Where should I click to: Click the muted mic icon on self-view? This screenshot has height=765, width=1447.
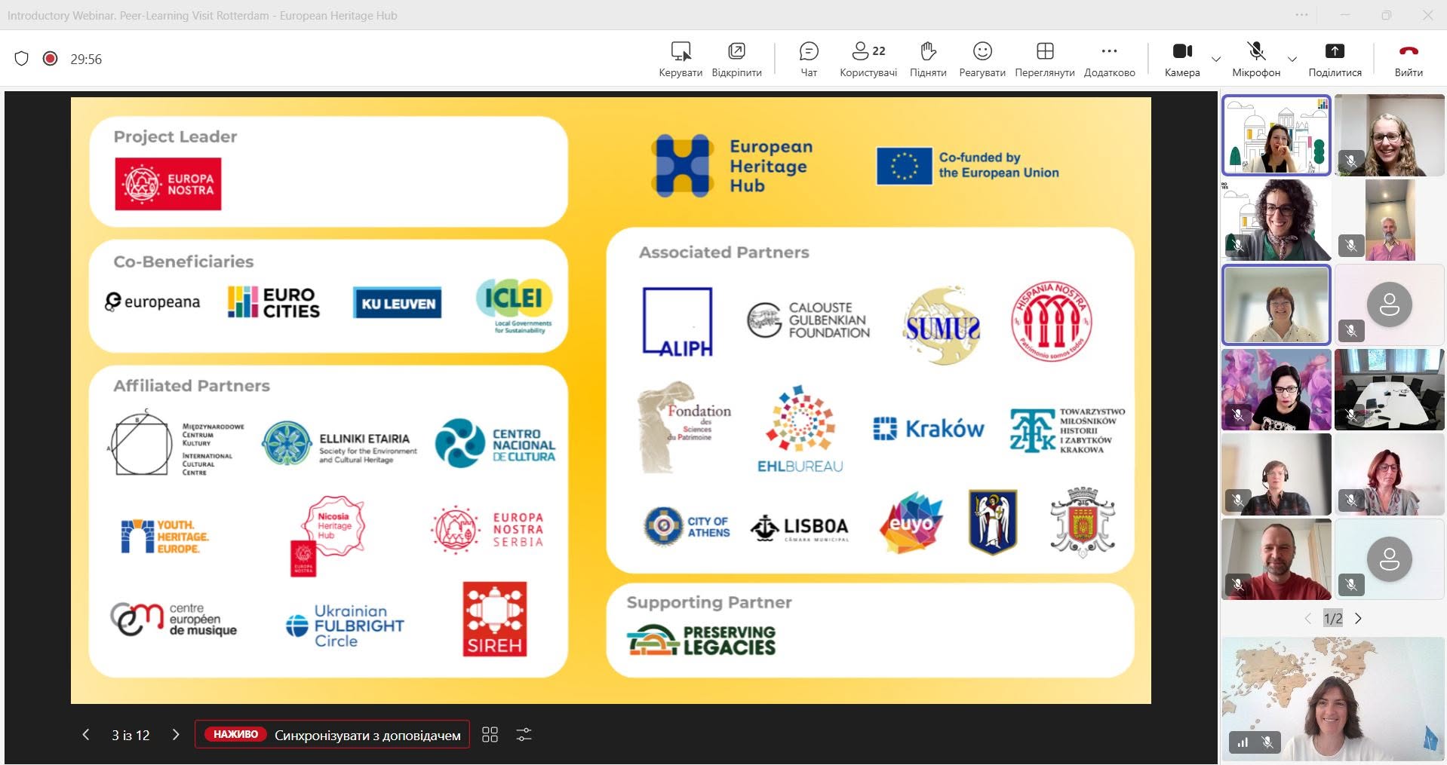pyautogui.click(x=1267, y=742)
